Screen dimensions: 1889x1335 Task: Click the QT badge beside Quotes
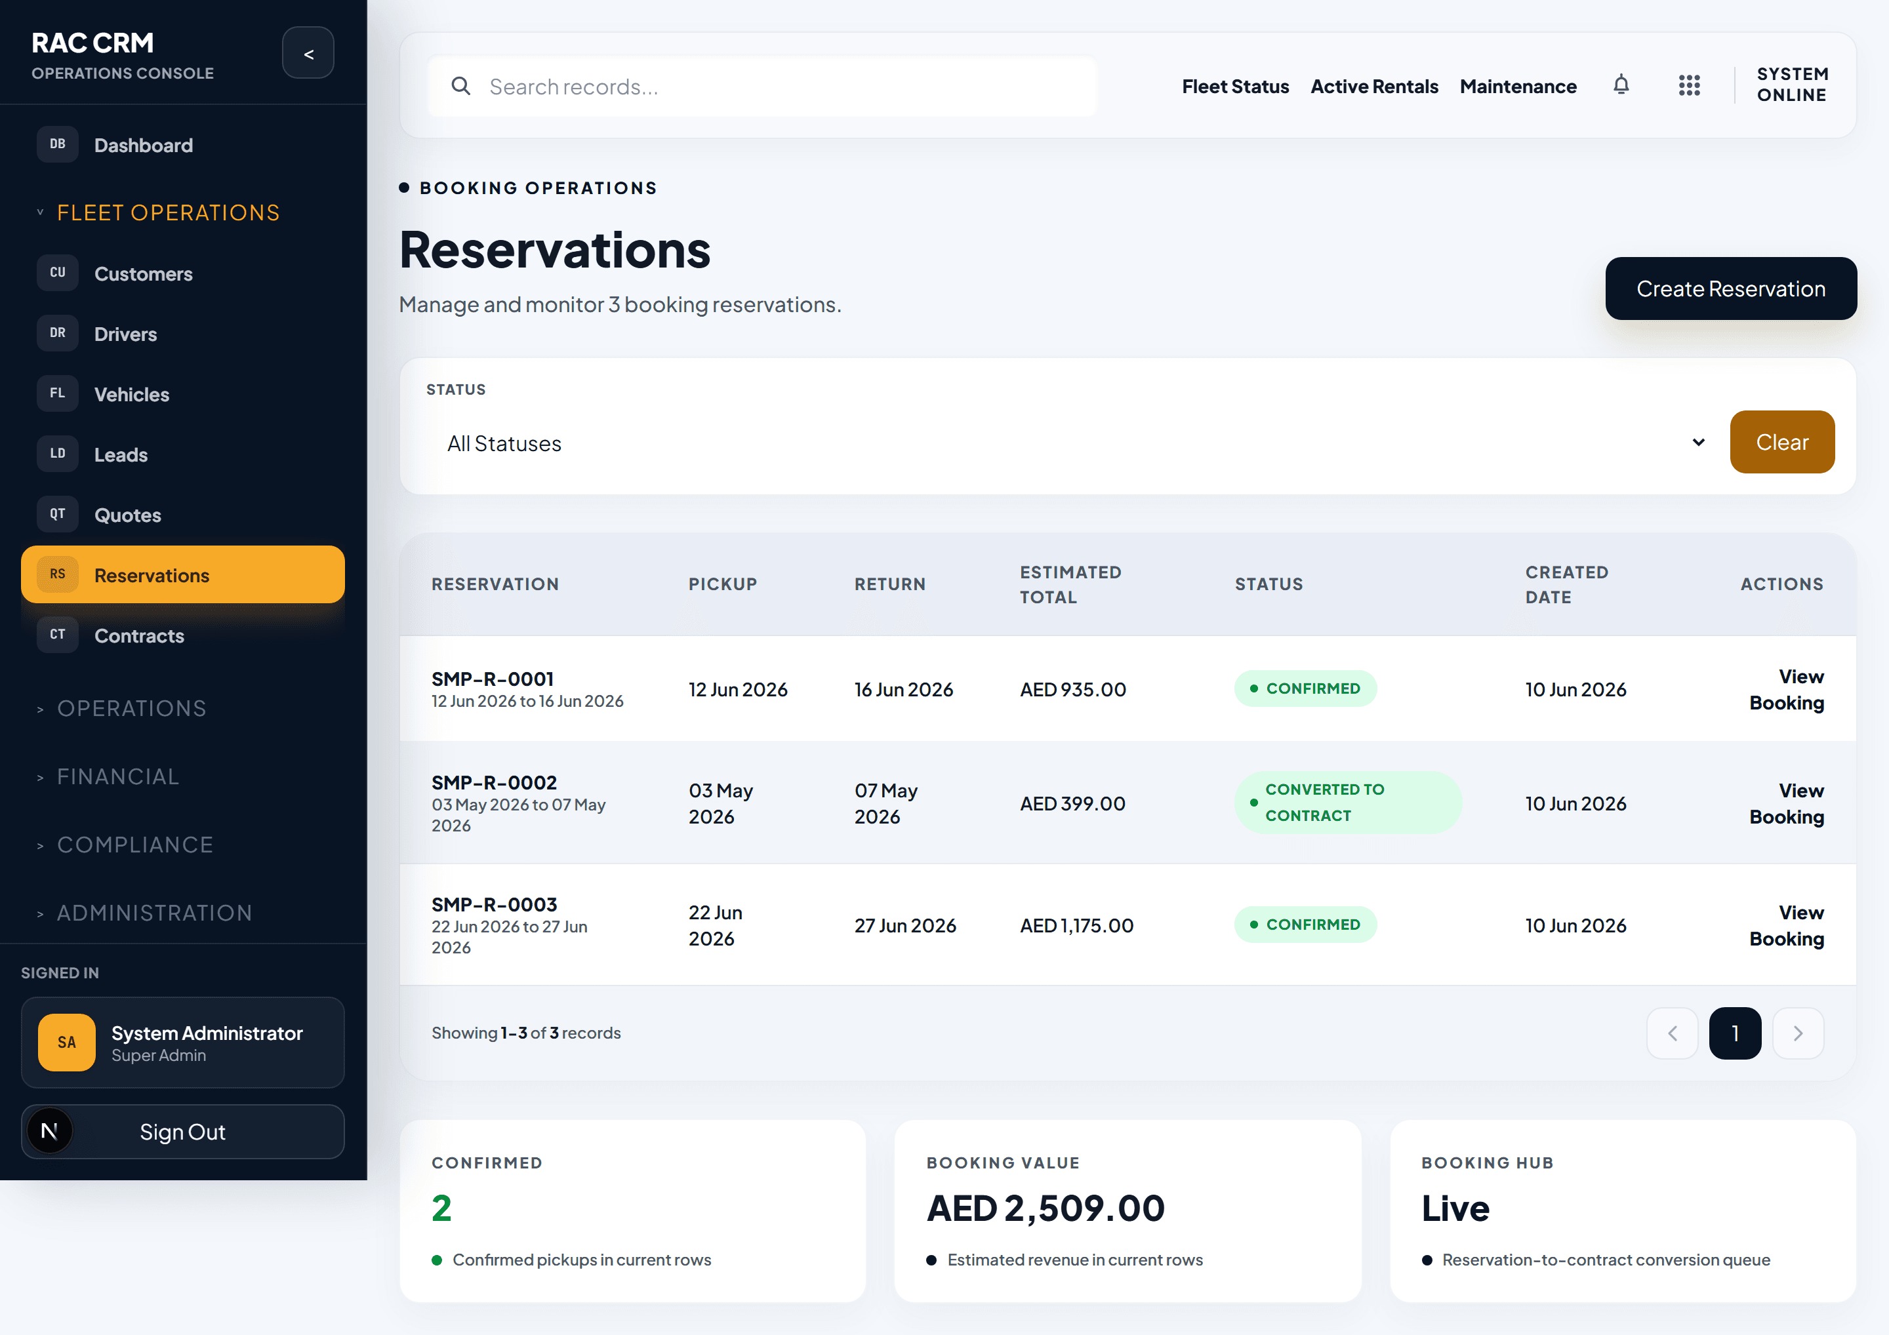tap(58, 514)
